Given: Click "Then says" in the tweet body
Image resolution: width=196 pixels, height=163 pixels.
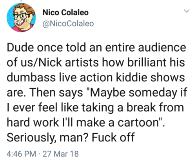Looking at the screenshot, I should click(x=56, y=93).
